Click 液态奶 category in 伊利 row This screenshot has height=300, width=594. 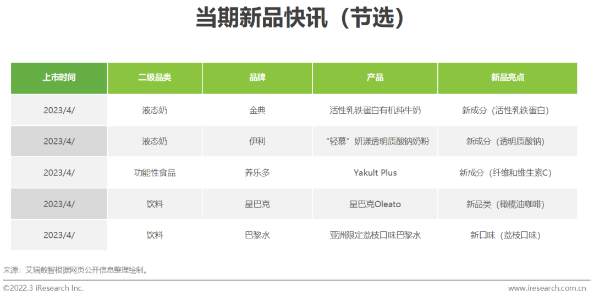(x=155, y=141)
